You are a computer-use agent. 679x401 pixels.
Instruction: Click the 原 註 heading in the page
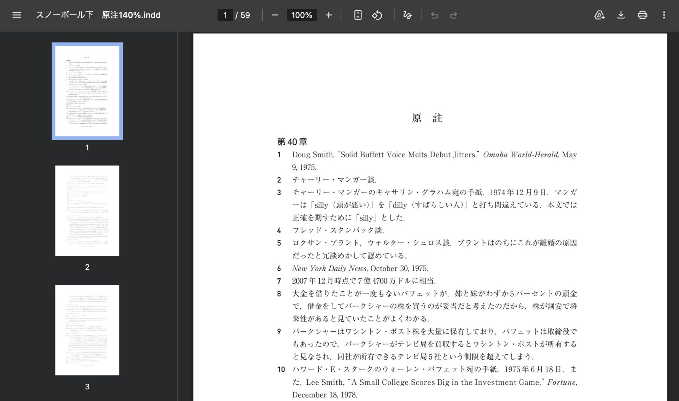pos(427,118)
